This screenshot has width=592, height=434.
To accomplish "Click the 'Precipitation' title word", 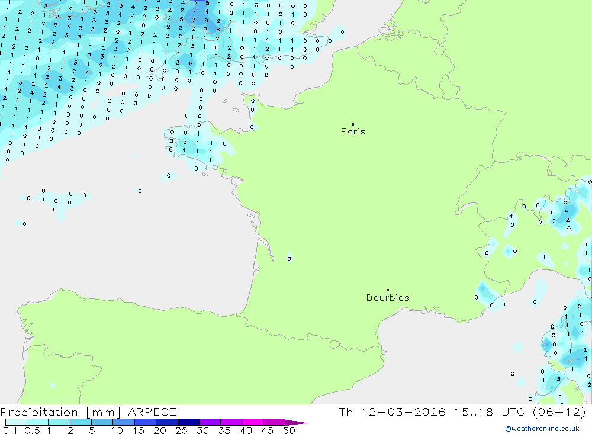I will point(39,412).
